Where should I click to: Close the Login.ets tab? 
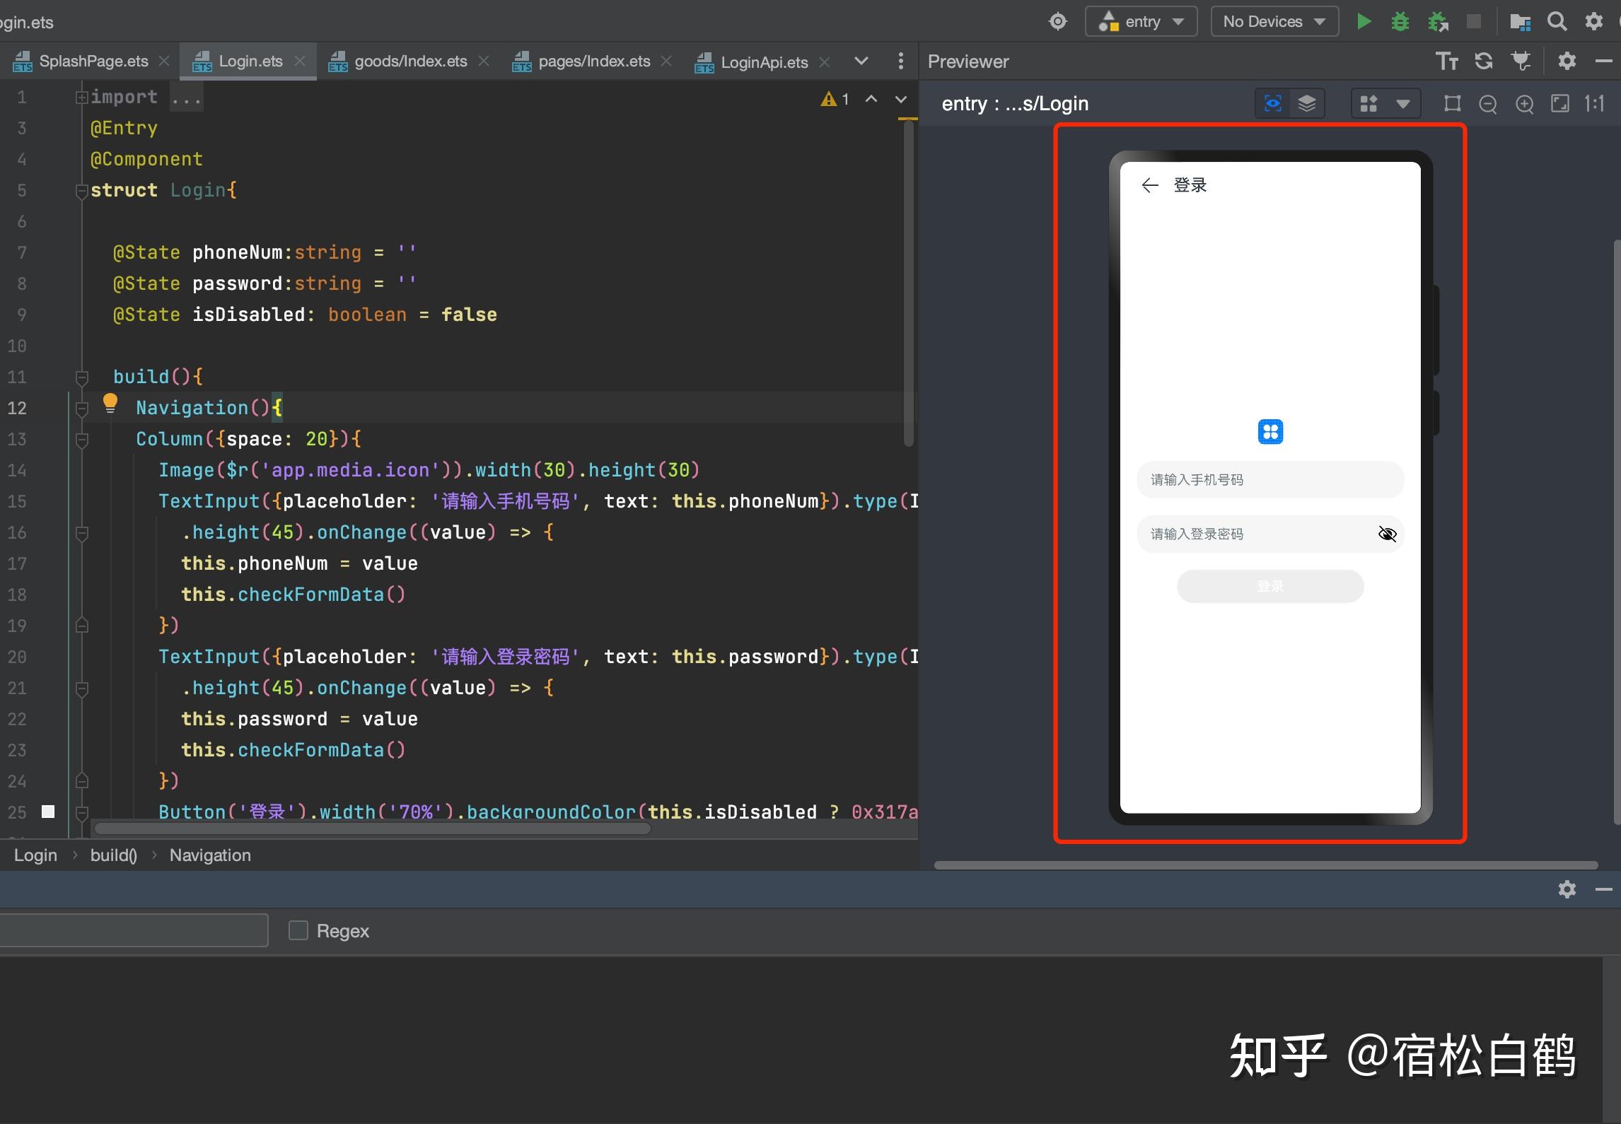coord(300,62)
